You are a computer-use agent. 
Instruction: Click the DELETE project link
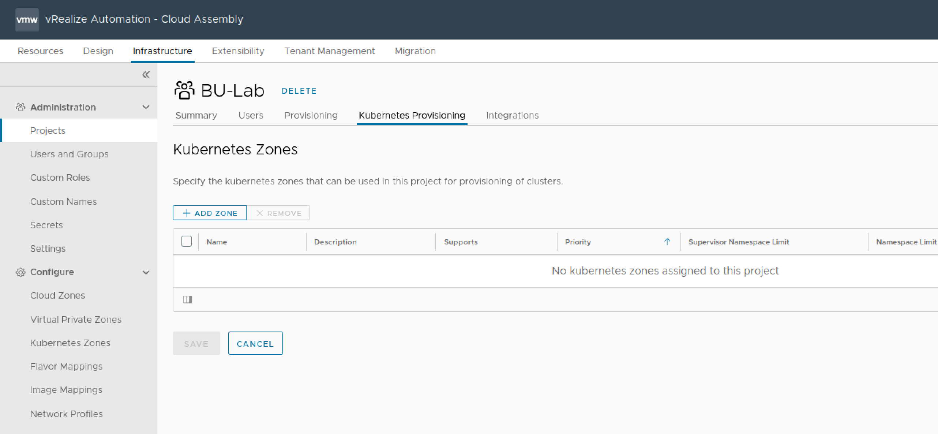click(299, 91)
